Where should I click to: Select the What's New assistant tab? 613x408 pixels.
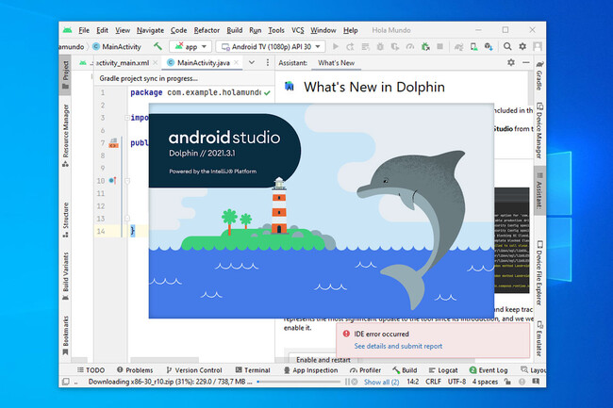click(x=337, y=63)
